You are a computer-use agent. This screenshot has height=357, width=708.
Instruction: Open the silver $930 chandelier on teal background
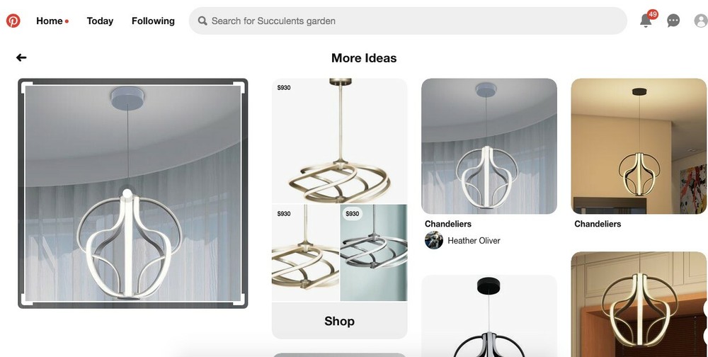(x=373, y=253)
